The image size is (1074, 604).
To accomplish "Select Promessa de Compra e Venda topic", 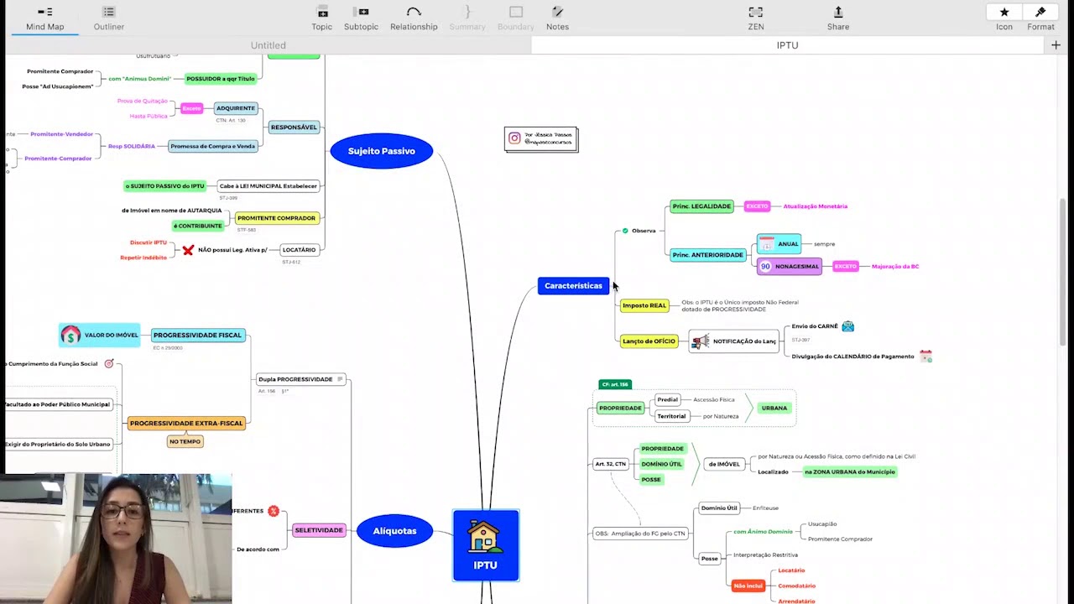I will [212, 146].
